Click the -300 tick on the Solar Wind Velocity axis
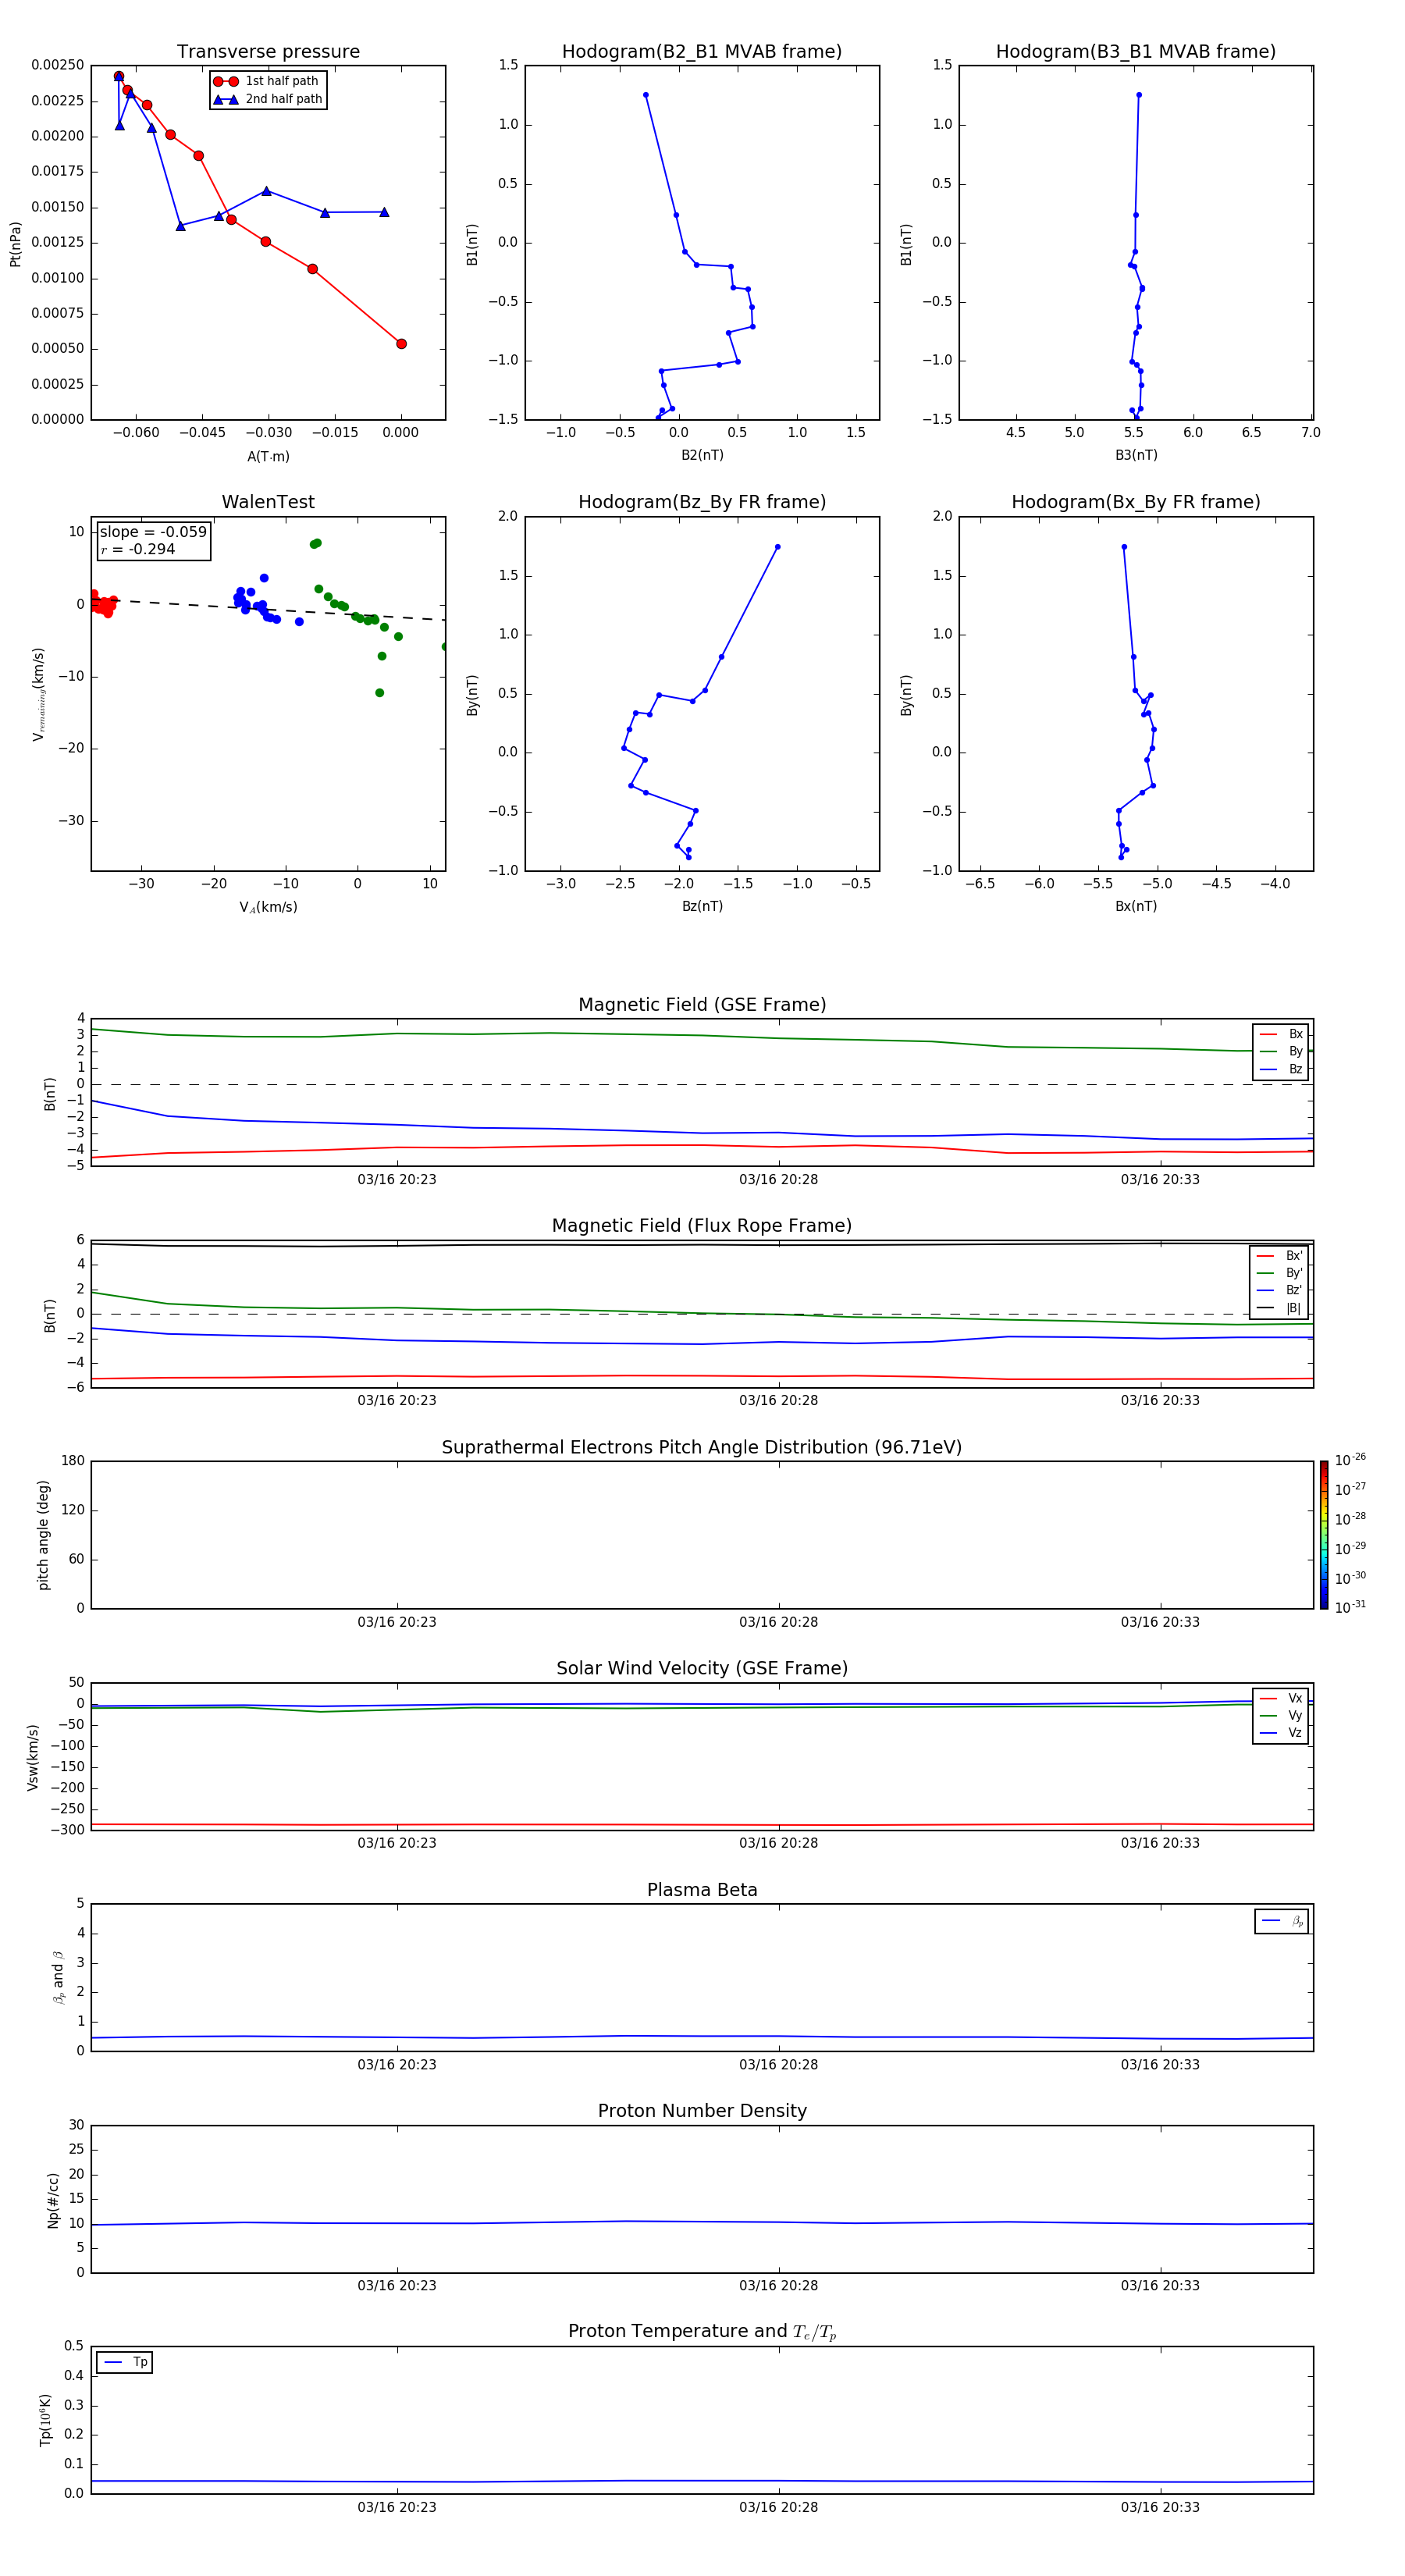Viewport: 1405px width, 2576px height. (68, 1830)
